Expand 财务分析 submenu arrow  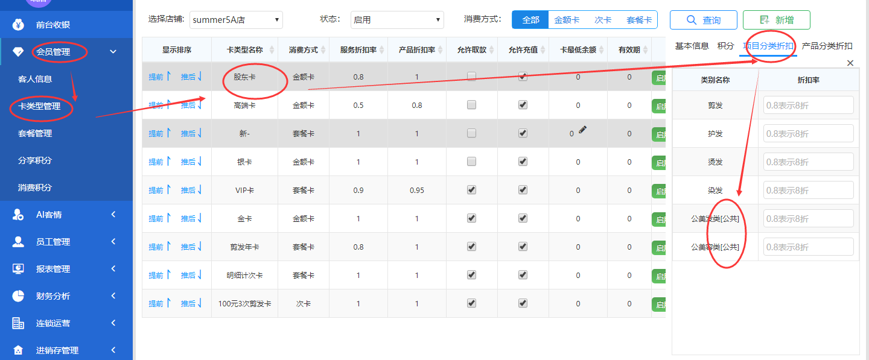click(x=113, y=296)
